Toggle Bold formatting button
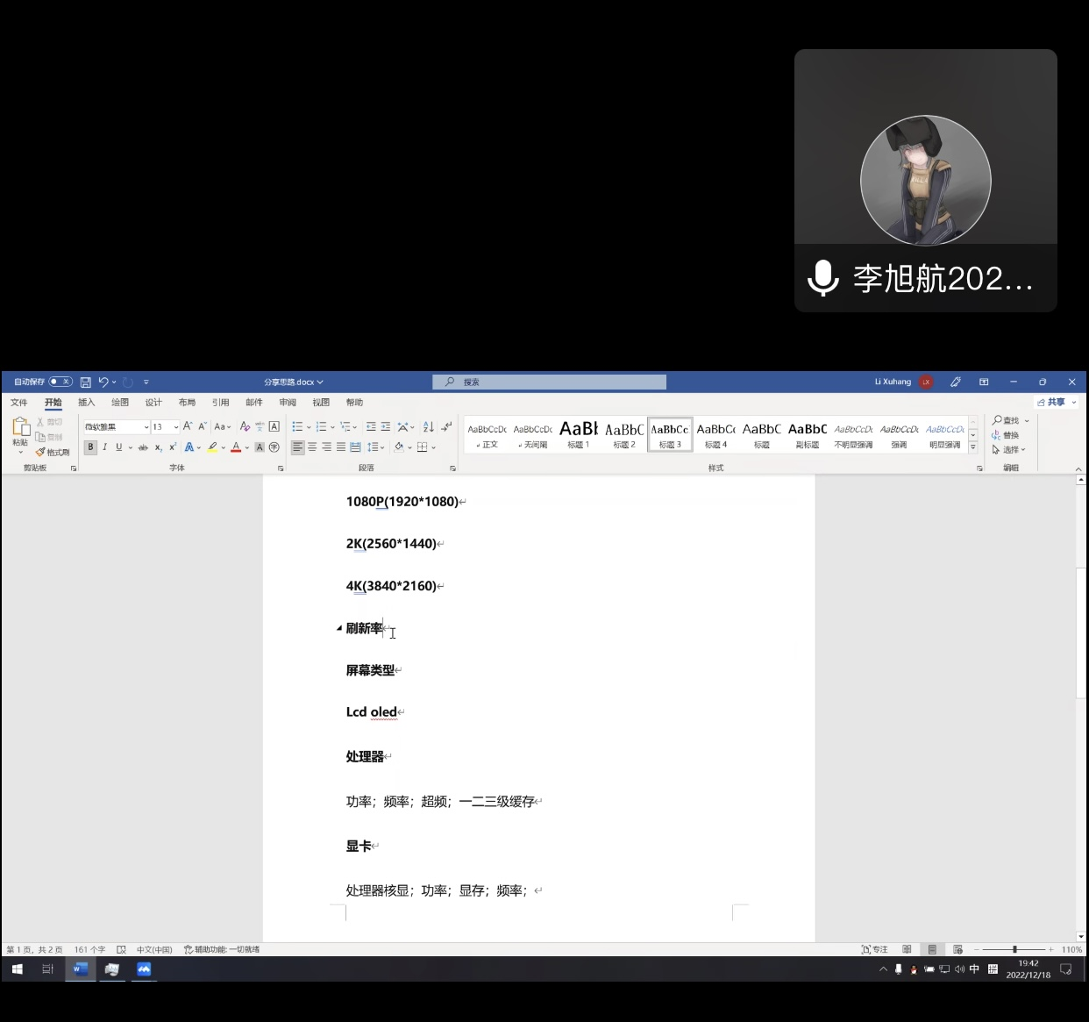 pyautogui.click(x=90, y=447)
